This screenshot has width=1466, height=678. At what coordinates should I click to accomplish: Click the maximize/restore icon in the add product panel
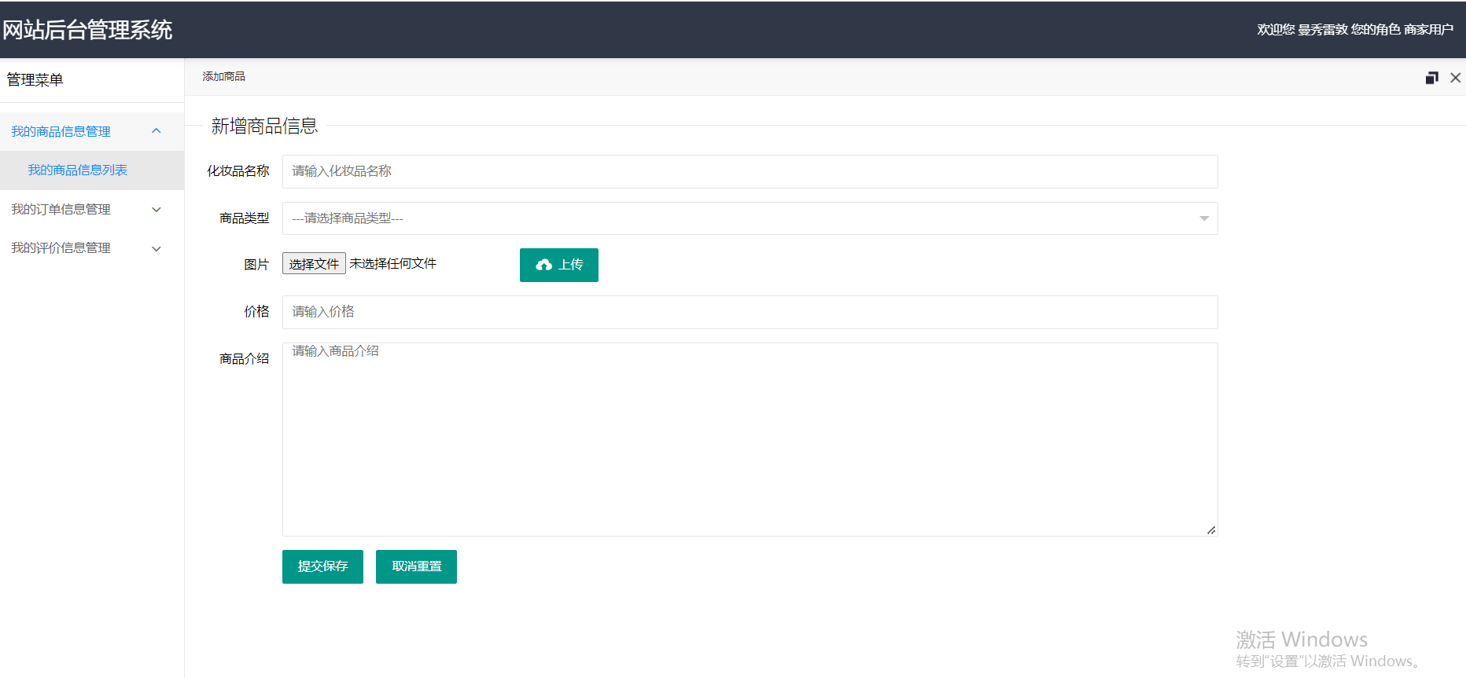click(x=1431, y=78)
